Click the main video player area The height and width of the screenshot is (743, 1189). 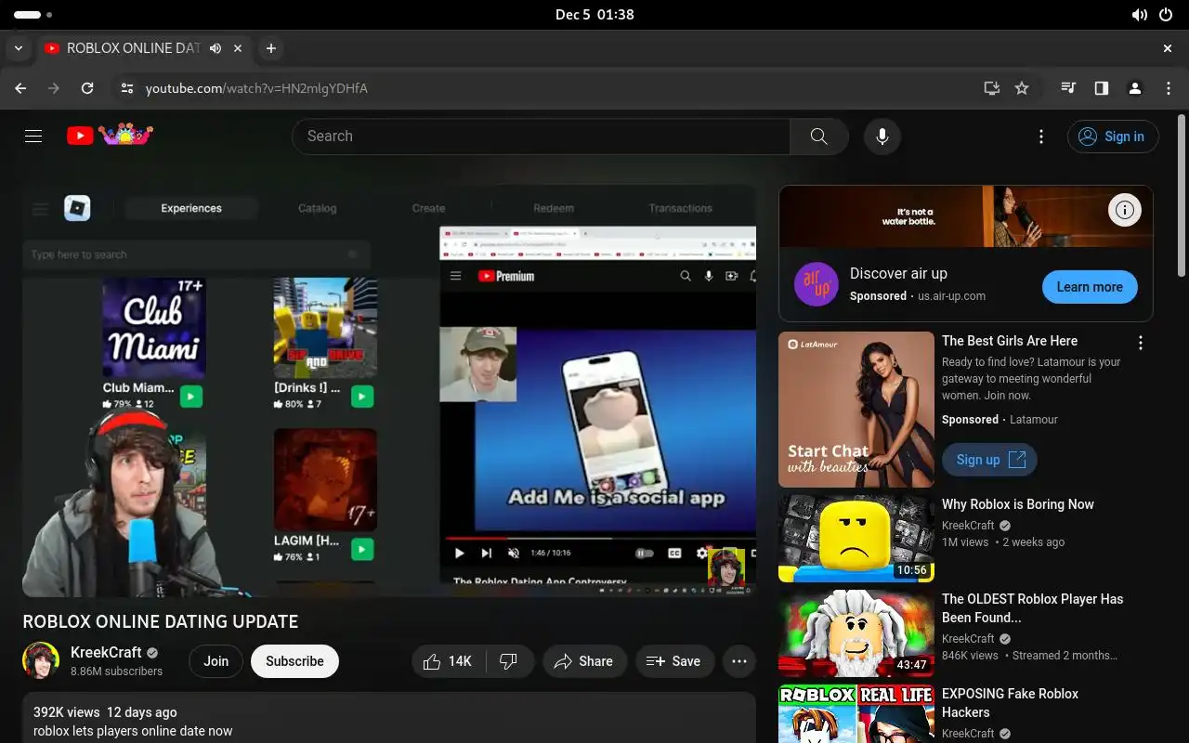pos(389,390)
